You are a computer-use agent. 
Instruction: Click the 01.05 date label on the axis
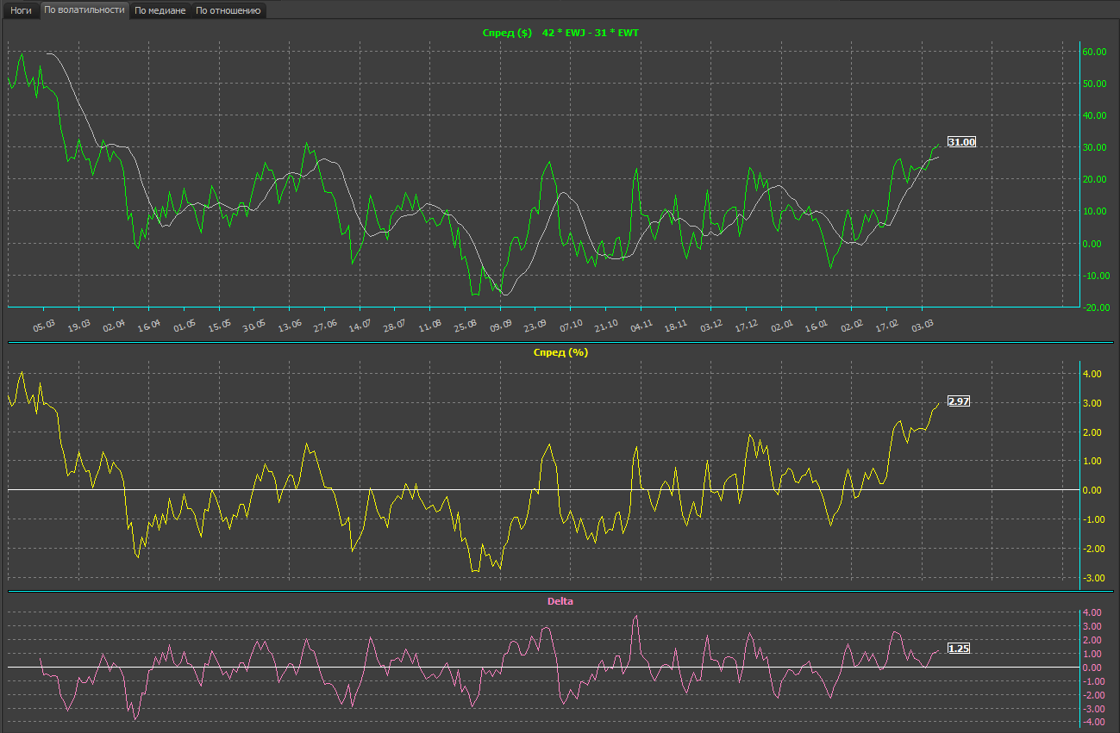pos(185,325)
